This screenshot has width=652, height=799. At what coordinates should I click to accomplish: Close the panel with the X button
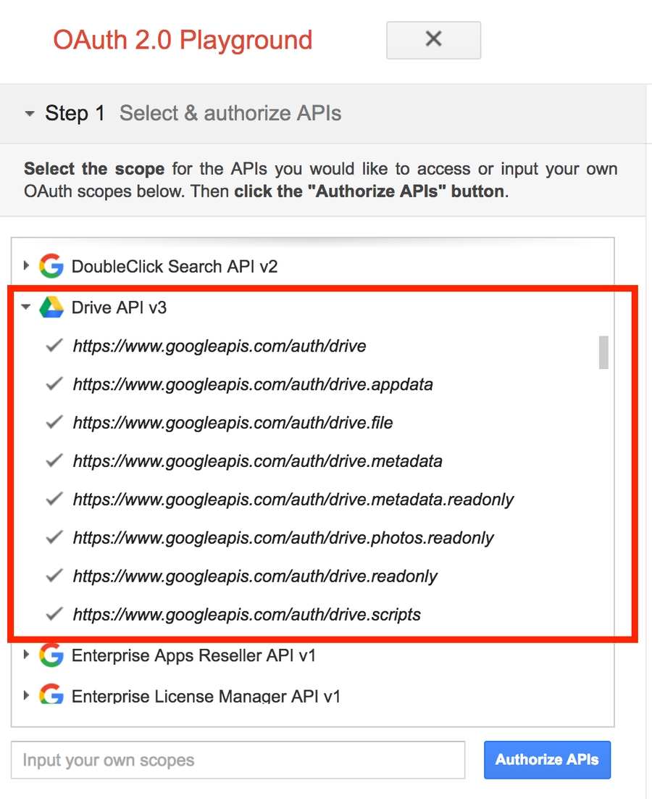click(x=433, y=39)
